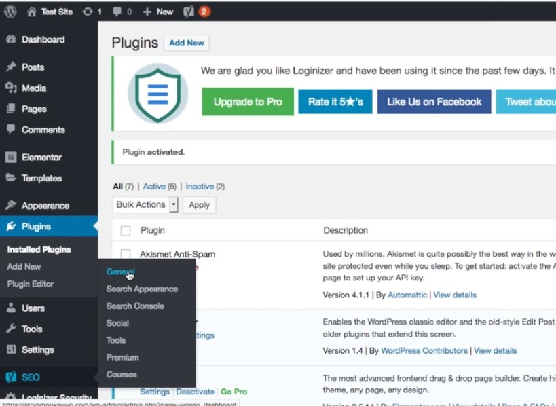Open the Yoast icon in admin bar

pyautogui.click(x=188, y=12)
